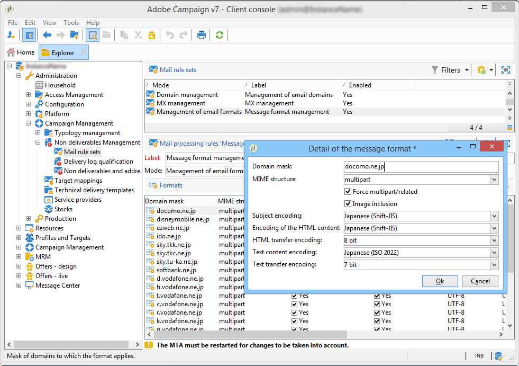Click the gear actions icon in Mail rule sets
519x366 pixels.
tap(481, 70)
